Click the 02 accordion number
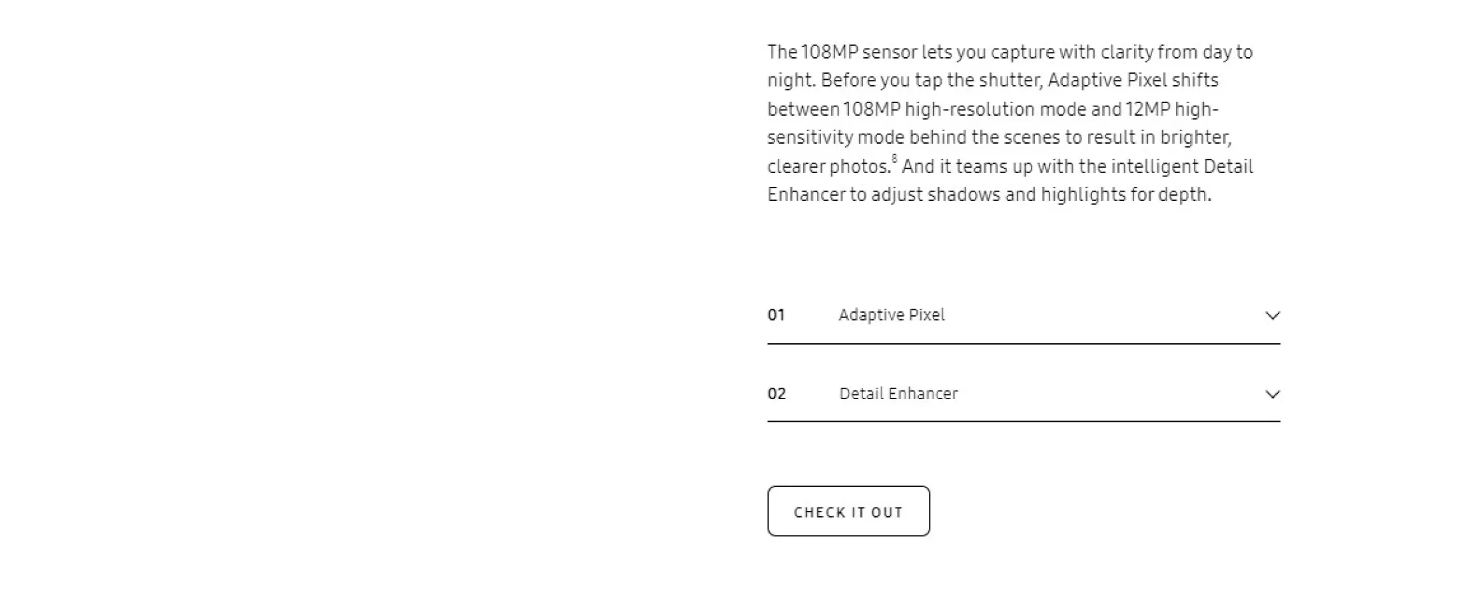 click(776, 394)
